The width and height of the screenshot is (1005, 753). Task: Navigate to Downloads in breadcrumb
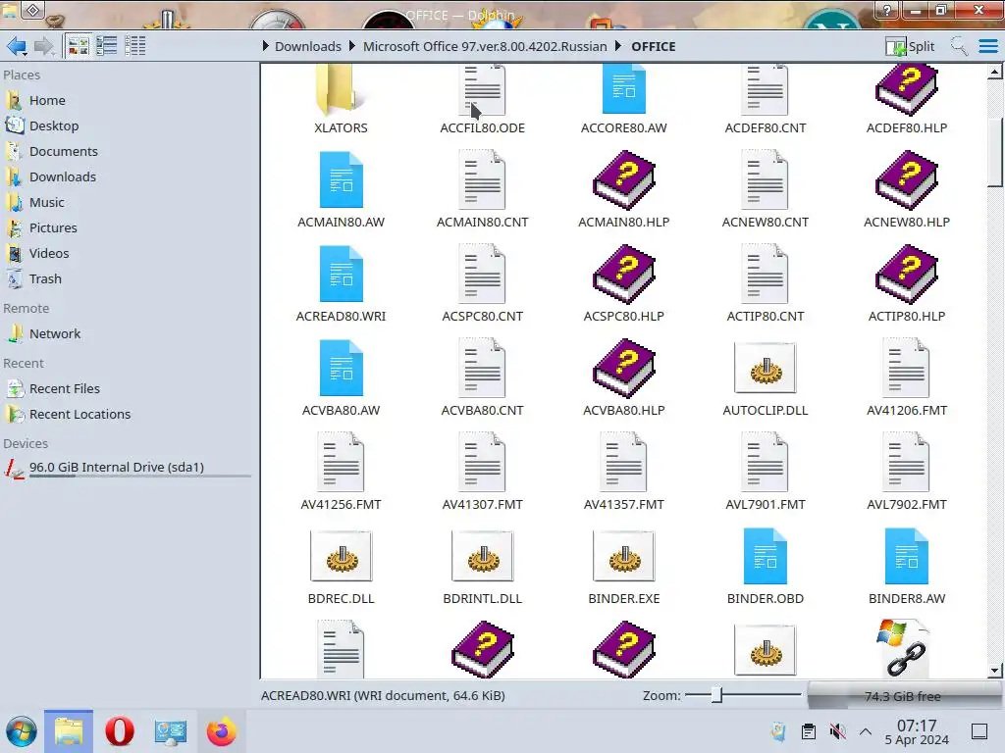(307, 46)
